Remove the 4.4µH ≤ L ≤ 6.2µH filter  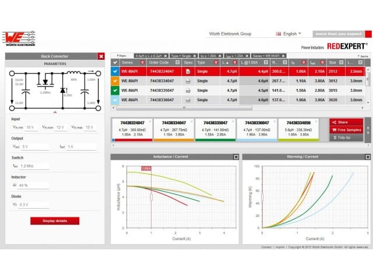click(166, 56)
